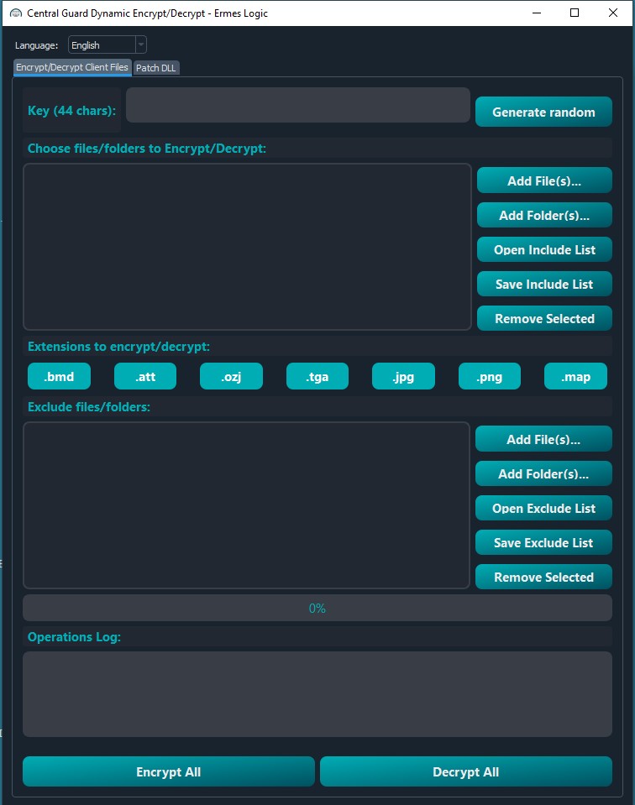This screenshot has height=805, width=635.
Task: Toggle the .map extension
Action: click(x=575, y=377)
